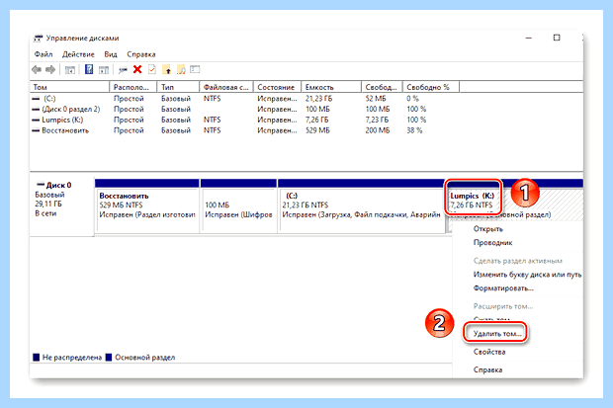
Task: Click the key-shaped toolbar icon before red X
Action: point(124,70)
